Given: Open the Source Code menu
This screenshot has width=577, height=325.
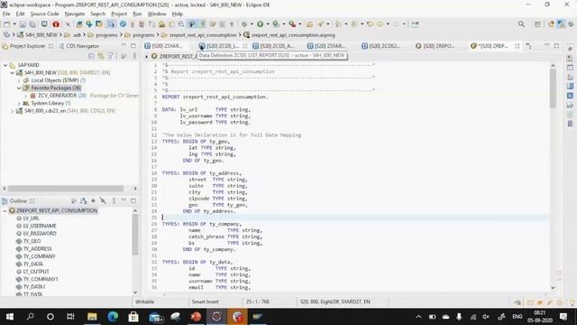Looking at the screenshot, I should 44,14.
